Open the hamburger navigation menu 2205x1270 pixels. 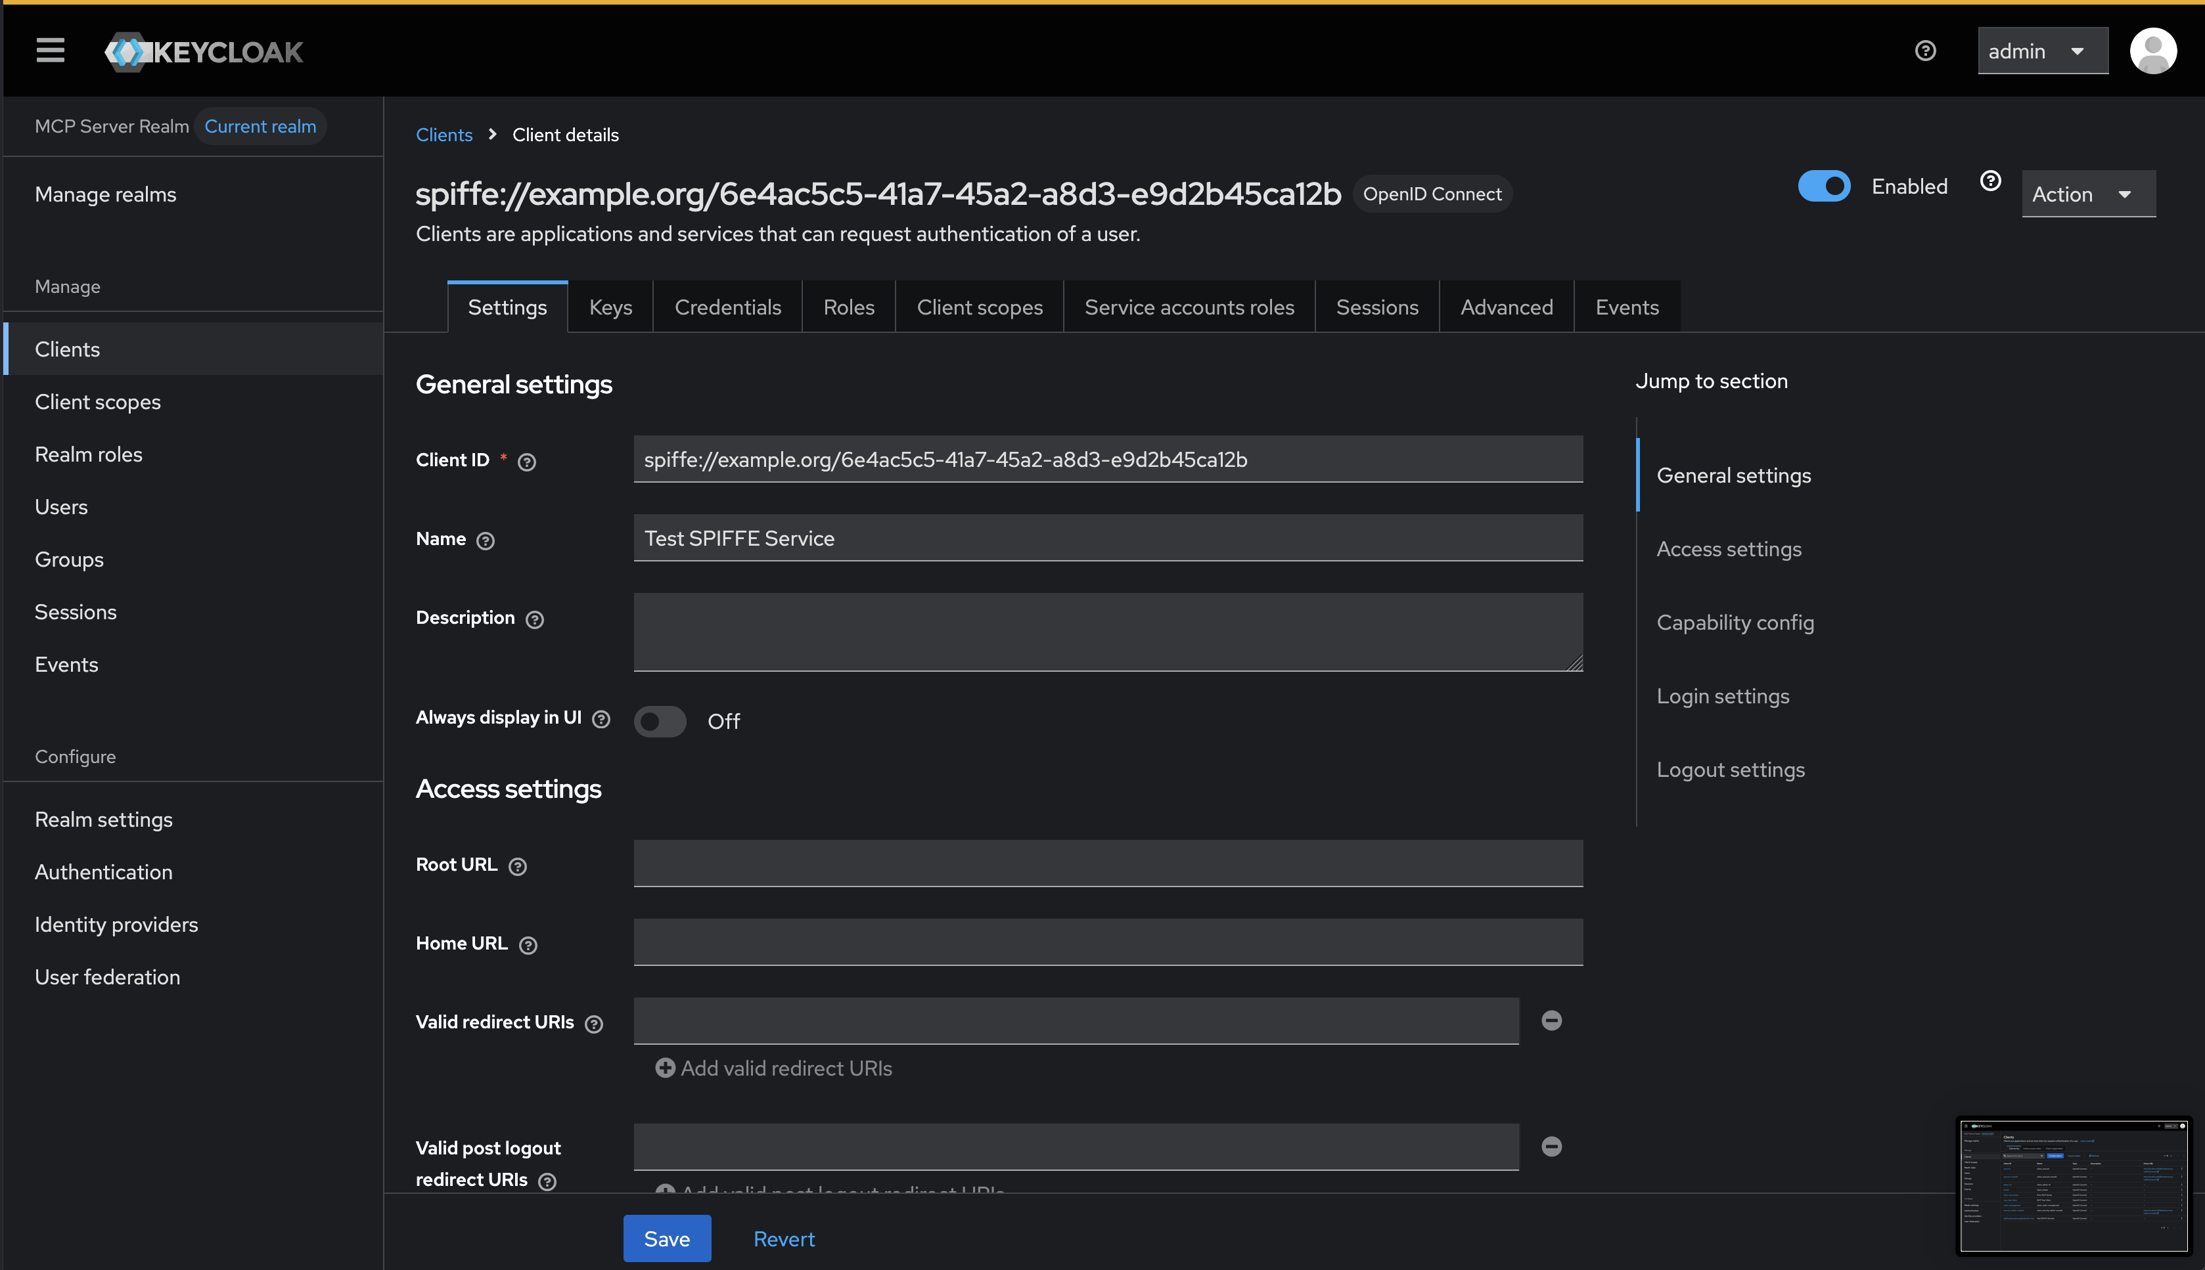point(50,51)
